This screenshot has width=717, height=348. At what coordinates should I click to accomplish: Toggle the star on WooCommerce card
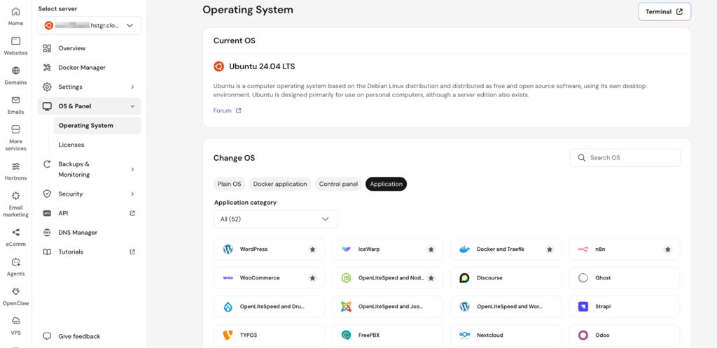pos(312,277)
